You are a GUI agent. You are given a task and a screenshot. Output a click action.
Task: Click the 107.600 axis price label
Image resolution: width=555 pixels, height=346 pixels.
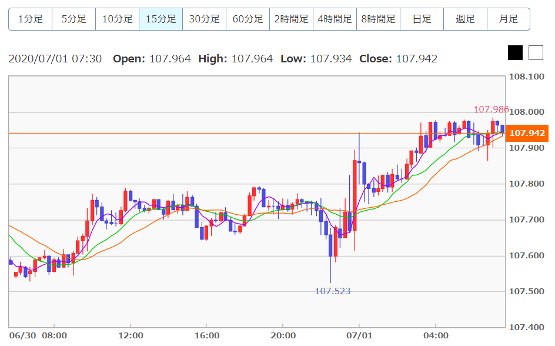pos(526,255)
